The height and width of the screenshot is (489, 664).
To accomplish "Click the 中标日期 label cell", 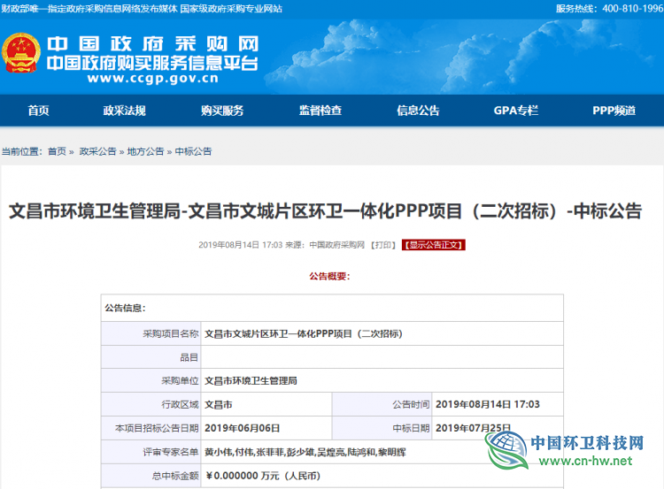I will [x=382, y=428].
